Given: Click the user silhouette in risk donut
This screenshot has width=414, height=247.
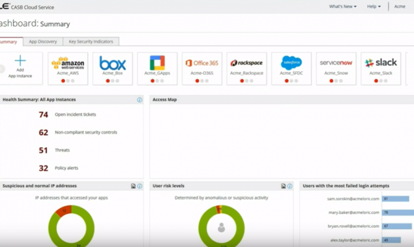Looking at the screenshot, I should pos(221,227).
